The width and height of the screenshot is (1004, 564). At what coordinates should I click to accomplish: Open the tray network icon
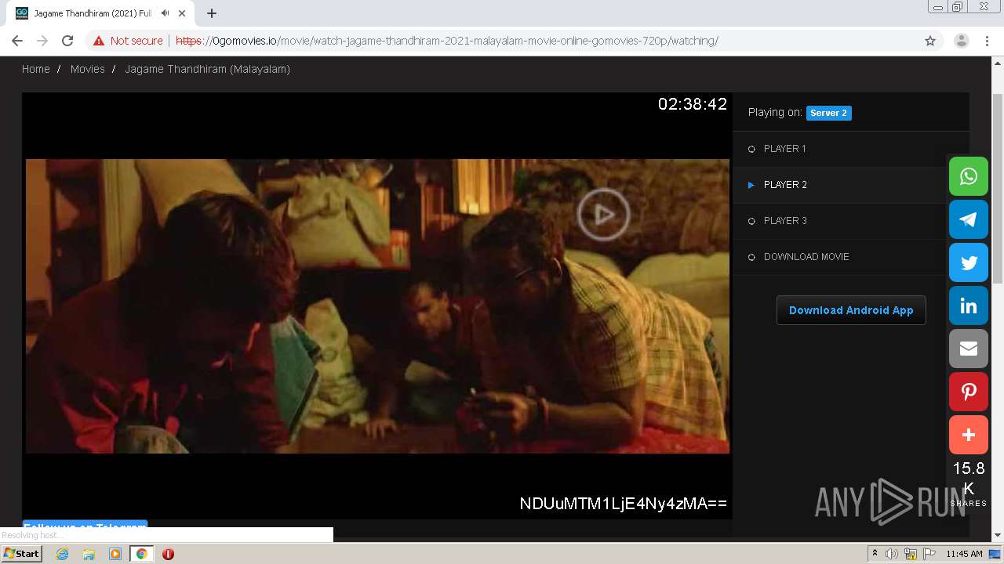(911, 554)
